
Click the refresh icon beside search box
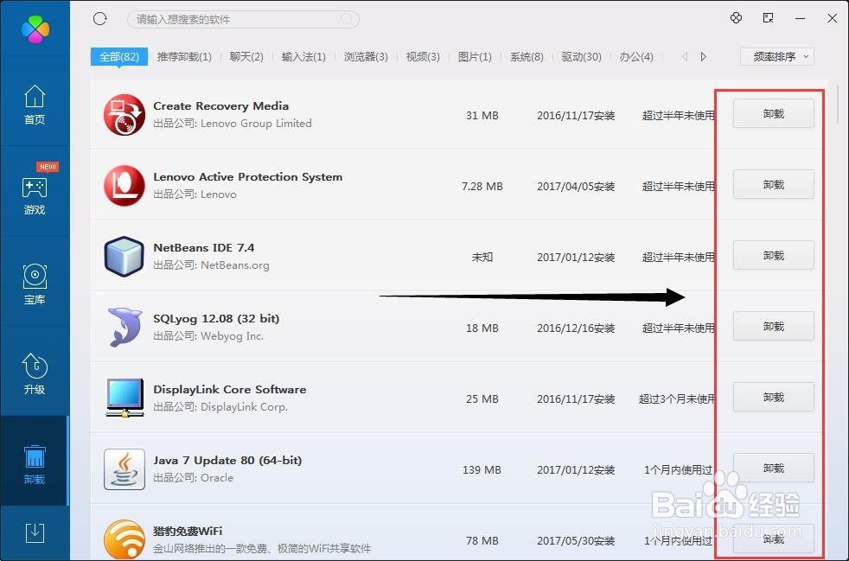100,19
